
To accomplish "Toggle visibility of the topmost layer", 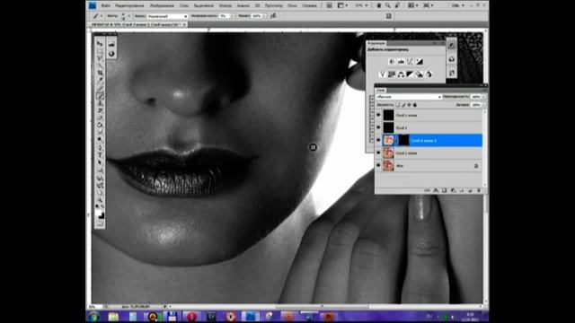I will (378, 115).
